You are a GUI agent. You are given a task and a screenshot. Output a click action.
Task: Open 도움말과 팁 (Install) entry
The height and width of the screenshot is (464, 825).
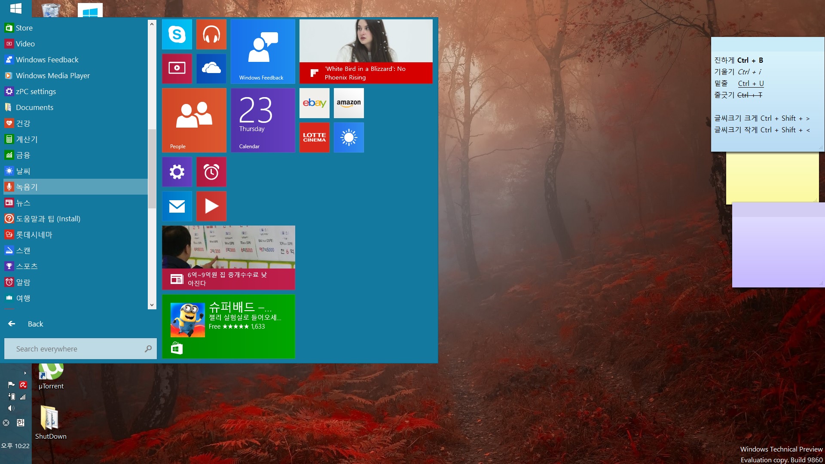pos(75,219)
